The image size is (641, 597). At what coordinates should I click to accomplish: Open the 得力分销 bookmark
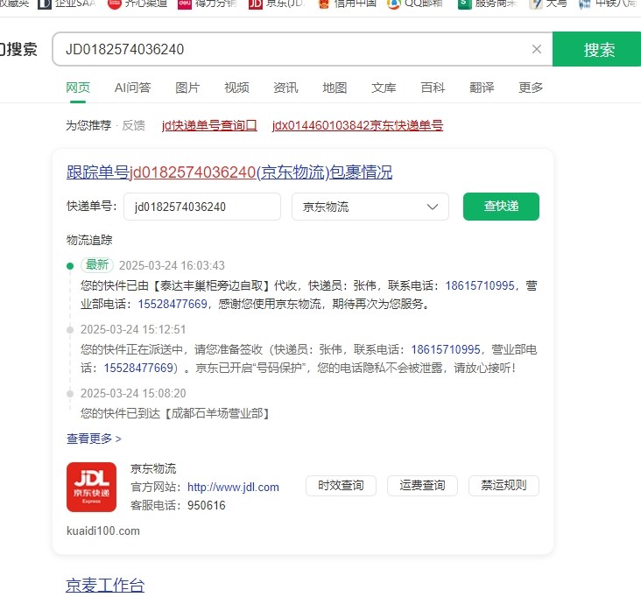point(208,4)
